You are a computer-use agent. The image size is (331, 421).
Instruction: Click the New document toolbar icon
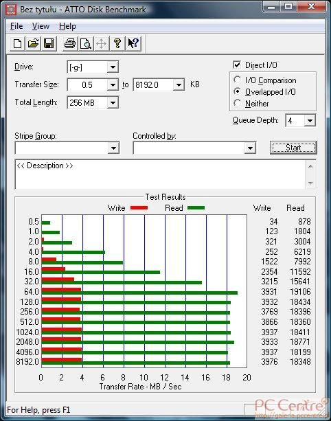(x=18, y=43)
